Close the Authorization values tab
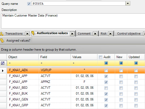The image size is (145, 109). click(72, 34)
